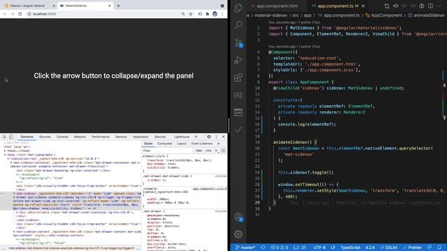447x251 pixels.
Task: Open the app.component.scss source link
Action: pyautogui.click(x=210, y=189)
